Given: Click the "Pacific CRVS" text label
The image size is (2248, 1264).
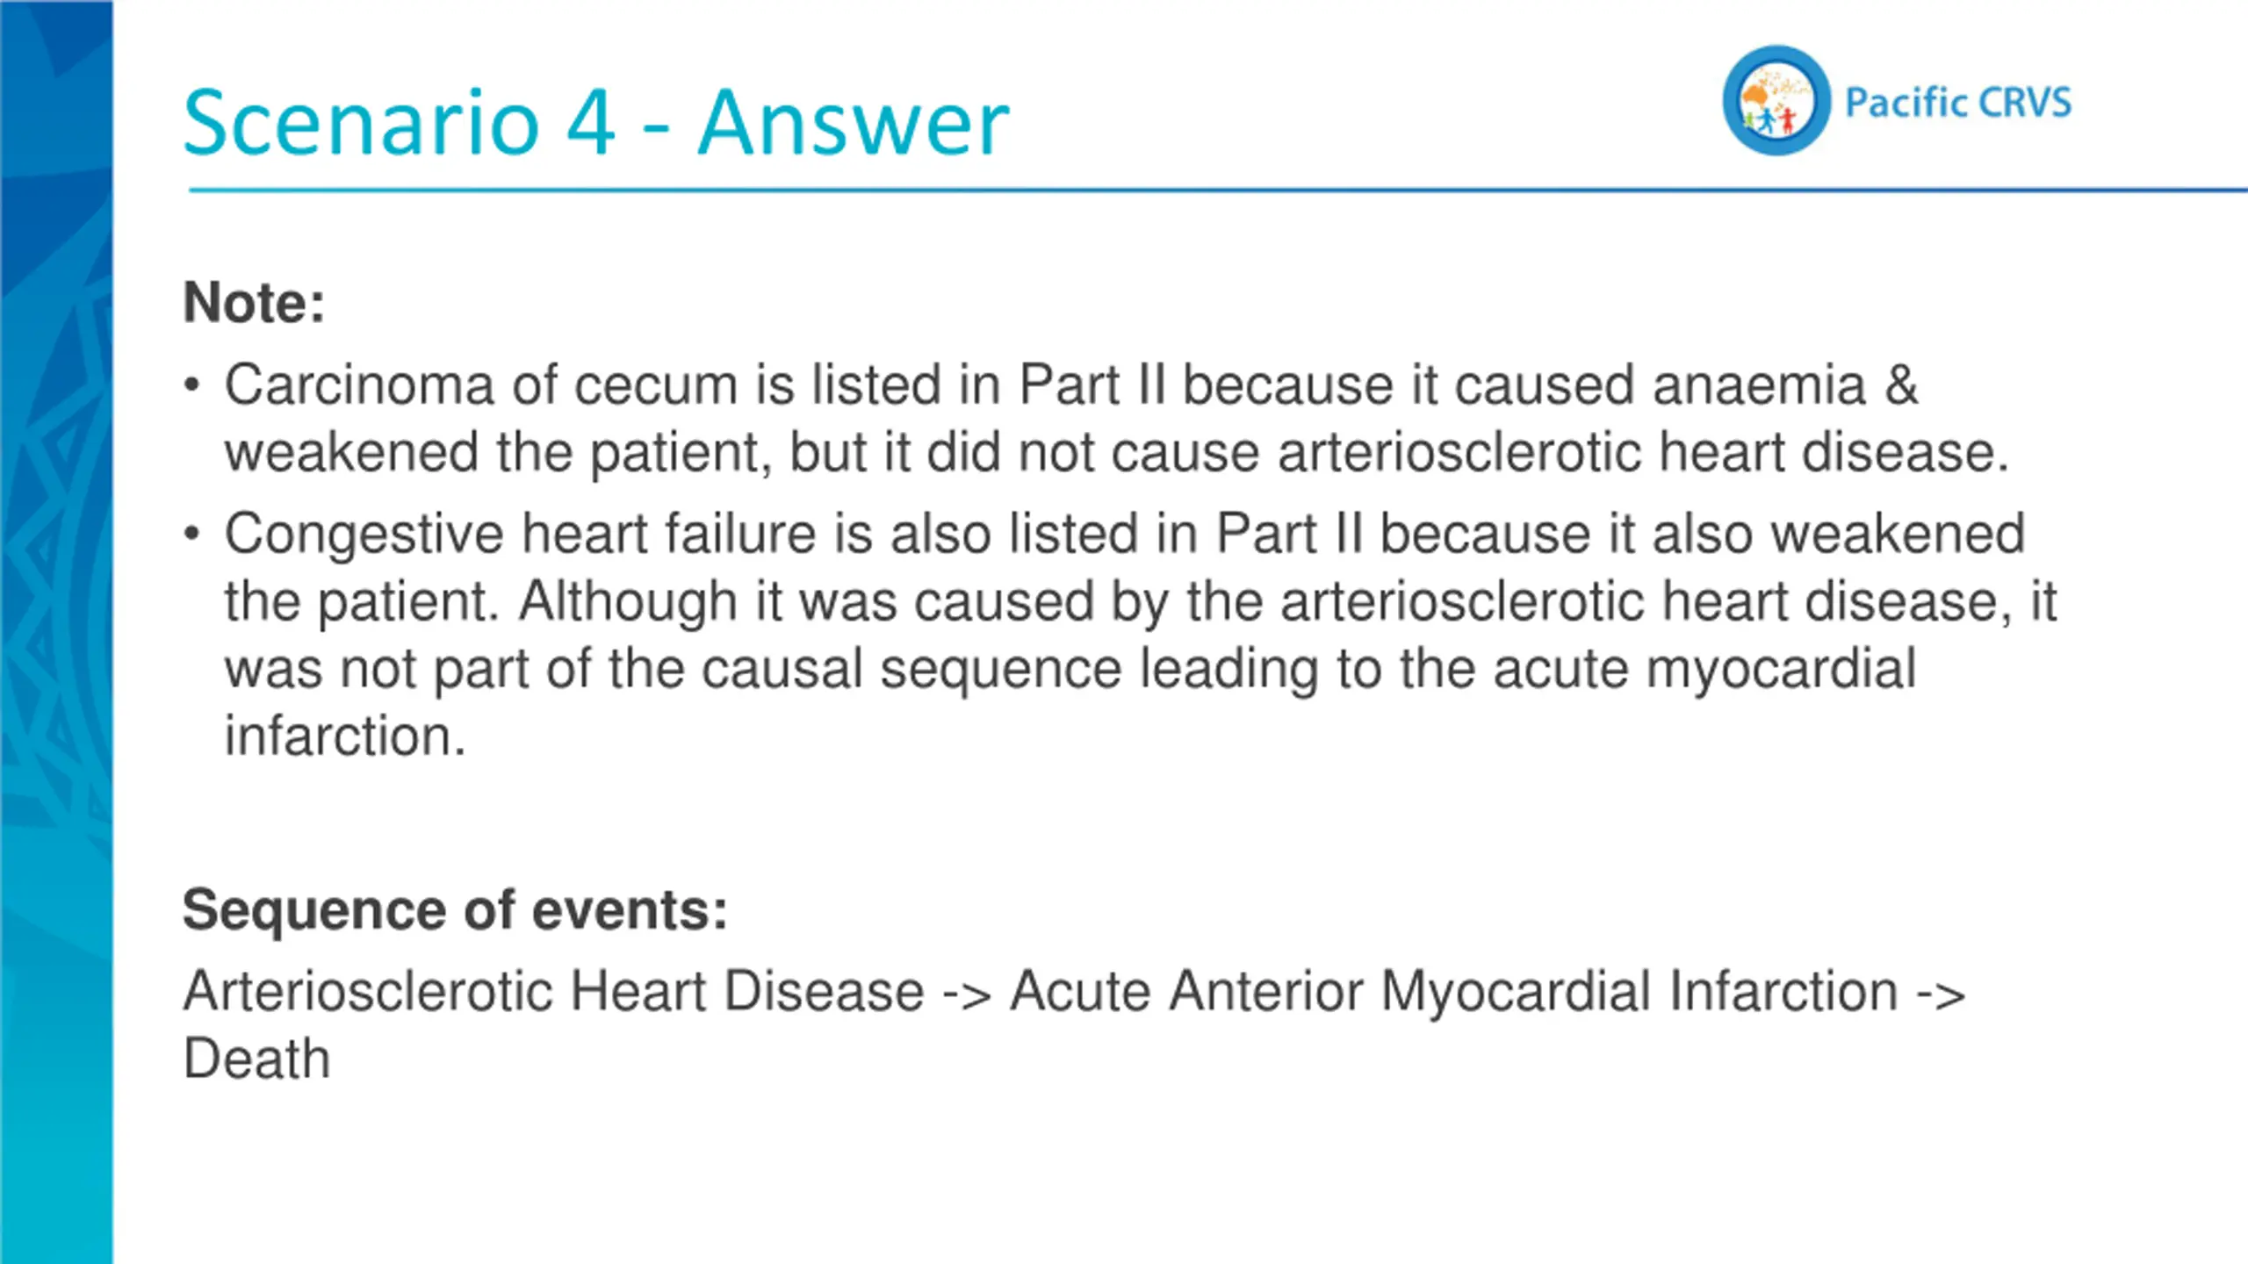Looking at the screenshot, I should point(1958,103).
